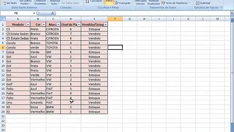Click BMW cell in row 20
Viewport: 234px width, 132px height.
coord(53,112)
